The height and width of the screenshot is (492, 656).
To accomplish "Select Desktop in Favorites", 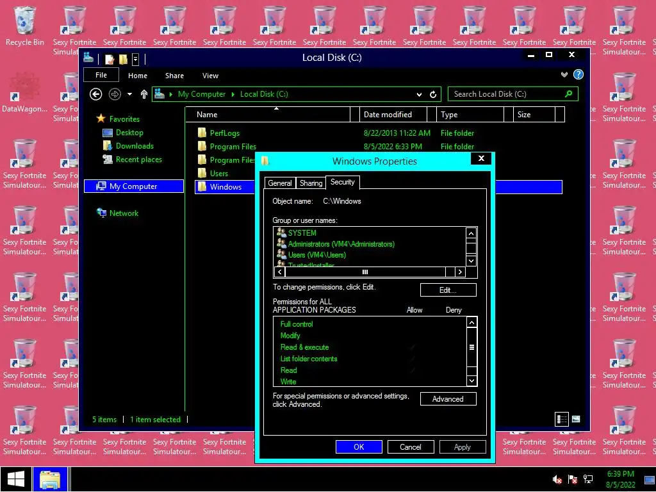I will (x=122, y=133).
